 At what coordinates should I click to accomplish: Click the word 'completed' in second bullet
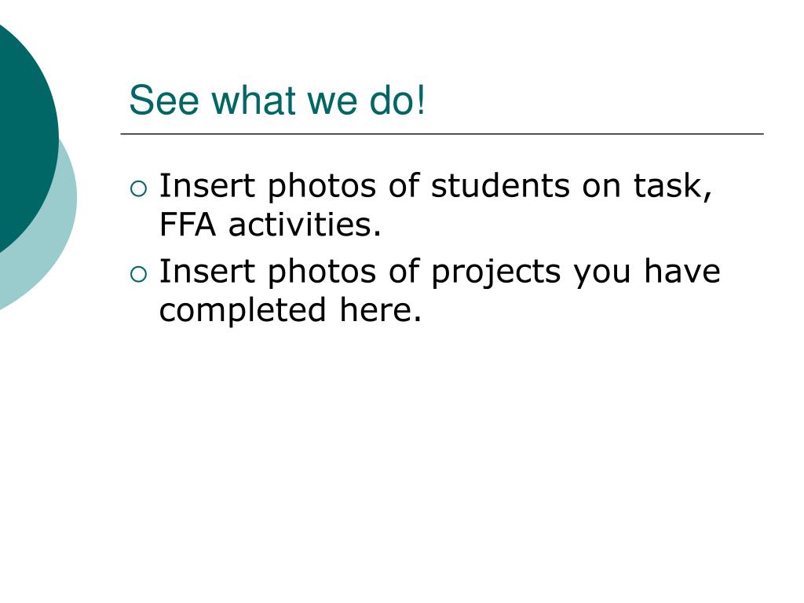coord(243,311)
